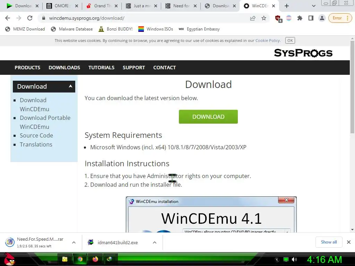The height and width of the screenshot is (266, 355).
Task: Switch to the Need for tab
Action: (x=180, y=6)
